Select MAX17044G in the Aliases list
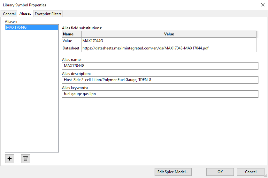 [x=31, y=27]
